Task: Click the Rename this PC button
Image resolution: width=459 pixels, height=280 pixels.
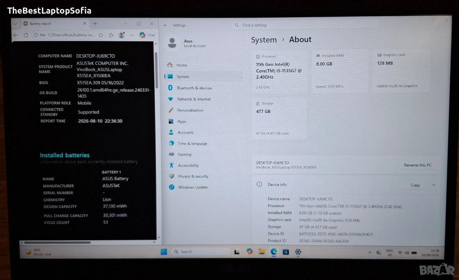Action: click(418, 165)
